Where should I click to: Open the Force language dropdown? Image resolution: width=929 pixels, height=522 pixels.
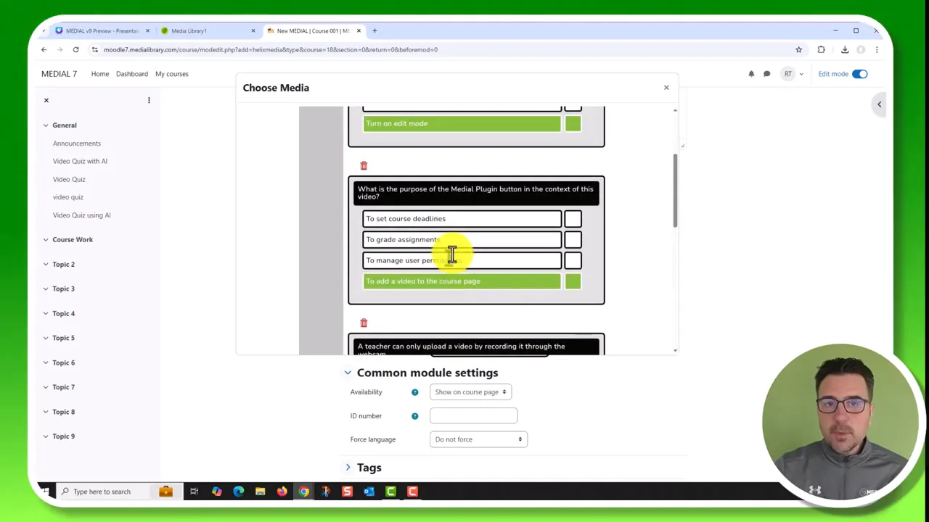(478, 439)
